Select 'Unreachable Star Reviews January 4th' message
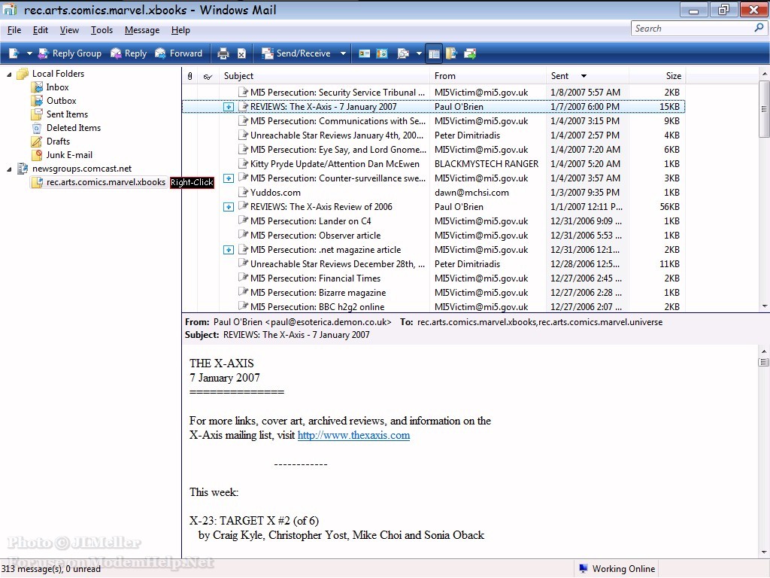770x578 pixels. 434,135
